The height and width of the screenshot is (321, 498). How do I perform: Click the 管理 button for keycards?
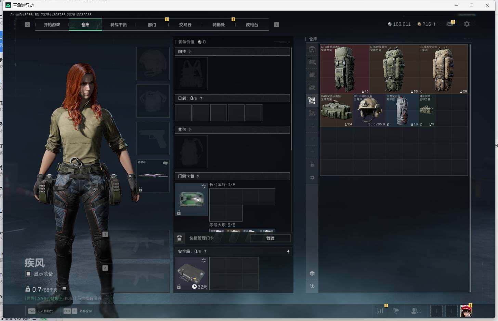(270, 238)
